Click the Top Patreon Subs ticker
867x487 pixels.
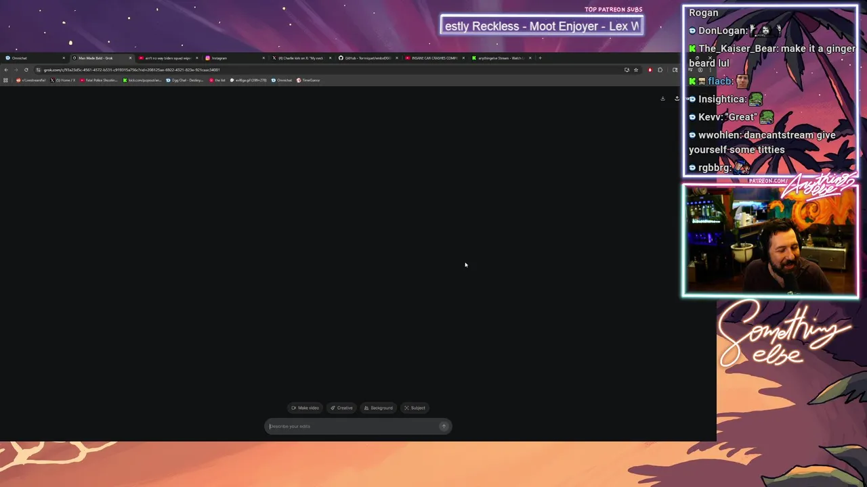(x=542, y=26)
